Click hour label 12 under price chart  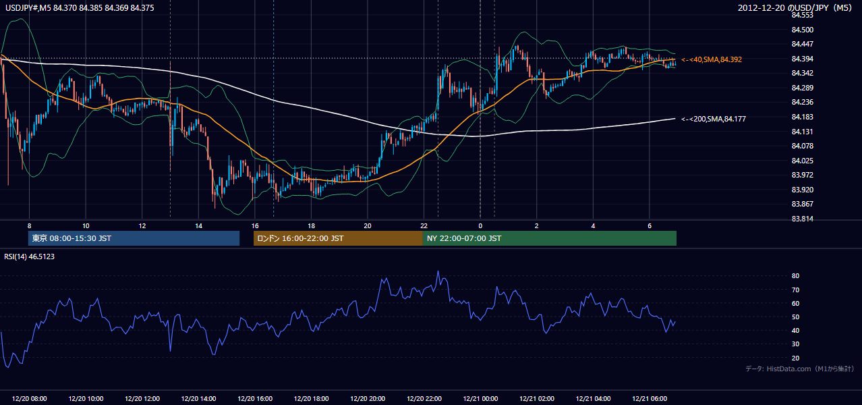pyautogui.click(x=142, y=225)
